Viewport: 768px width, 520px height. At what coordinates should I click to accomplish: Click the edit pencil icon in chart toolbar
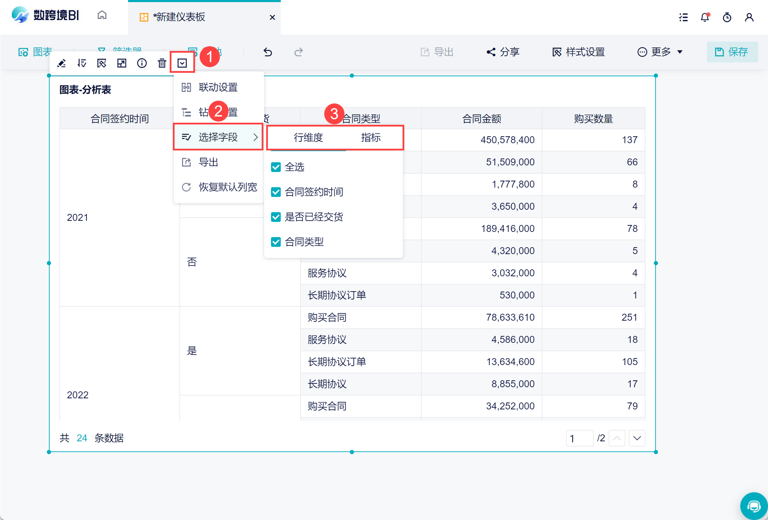[x=62, y=63]
